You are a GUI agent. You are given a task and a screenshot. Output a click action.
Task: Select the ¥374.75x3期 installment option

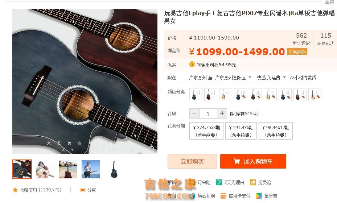pyautogui.click(x=206, y=131)
